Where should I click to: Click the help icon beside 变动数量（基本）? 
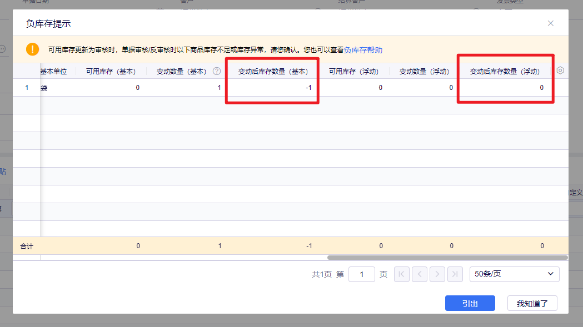click(217, 71)
